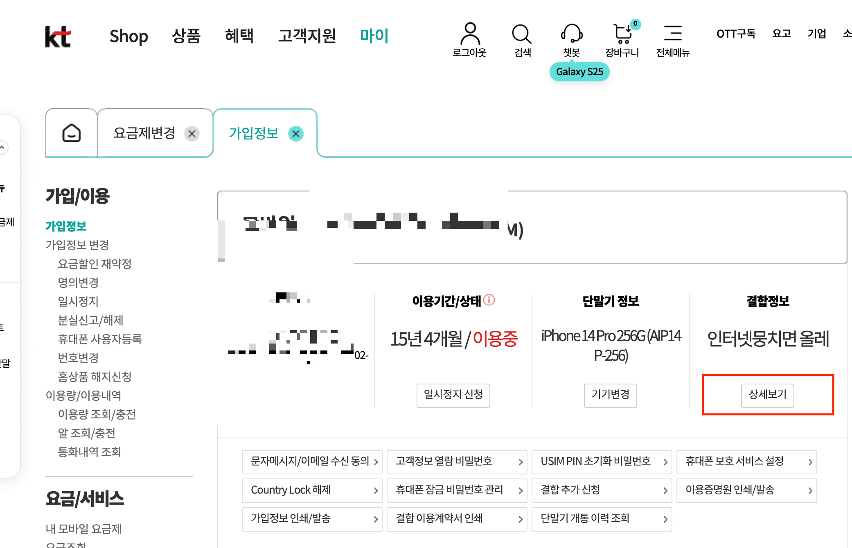Click the home tab icon

71,133
